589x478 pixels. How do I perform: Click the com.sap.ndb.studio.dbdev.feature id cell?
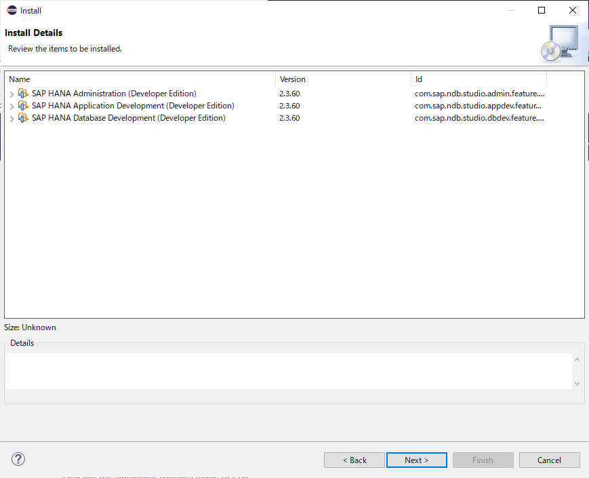click(479, 118)
